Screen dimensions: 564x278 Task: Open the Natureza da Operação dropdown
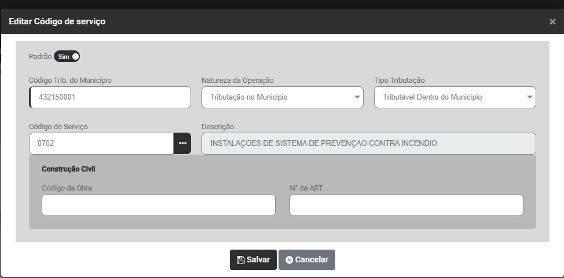point(282,97)
